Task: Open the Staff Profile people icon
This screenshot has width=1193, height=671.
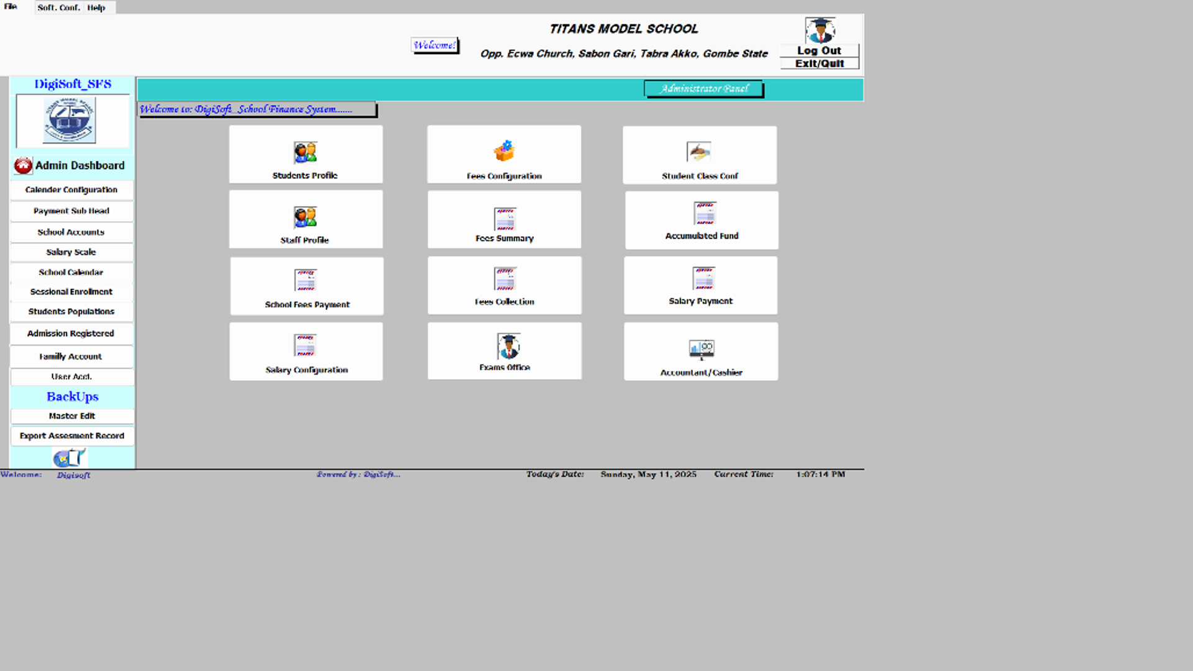Action: (305, 217)
